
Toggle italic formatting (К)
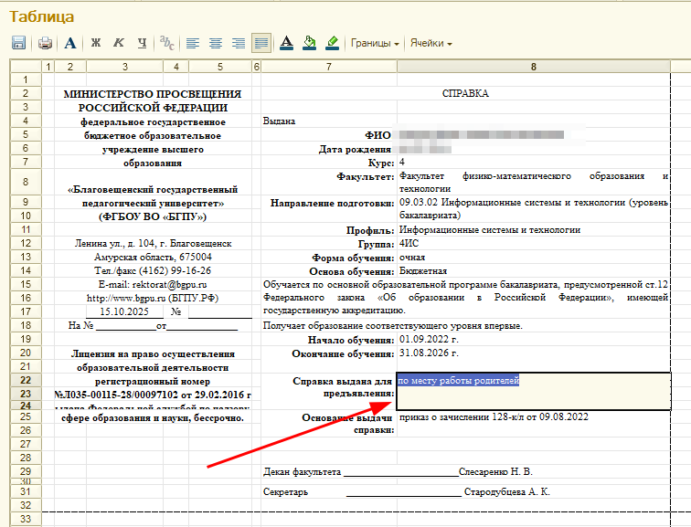tap(118, 43)
